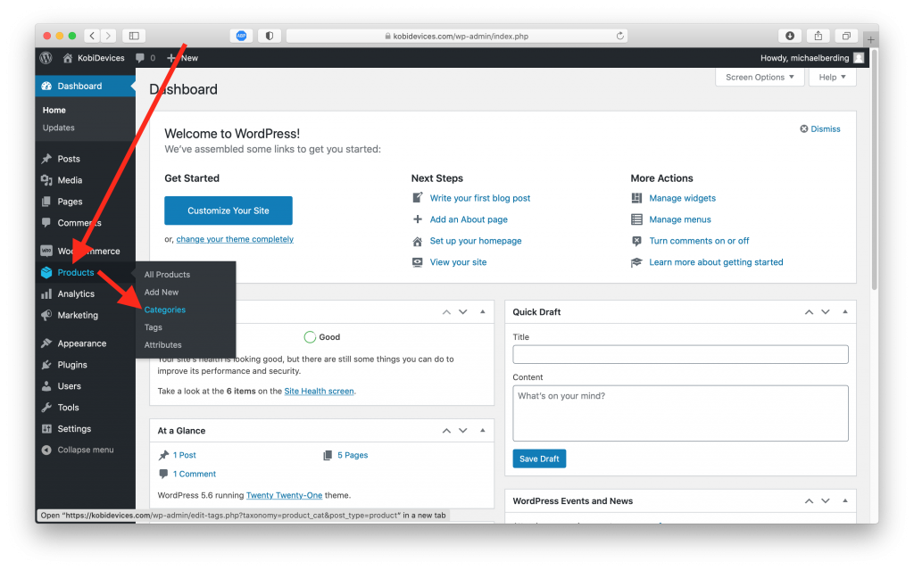Toggle Quick Draft panel collapse triangle
The image size is (914, 570).
click(844, 312)
